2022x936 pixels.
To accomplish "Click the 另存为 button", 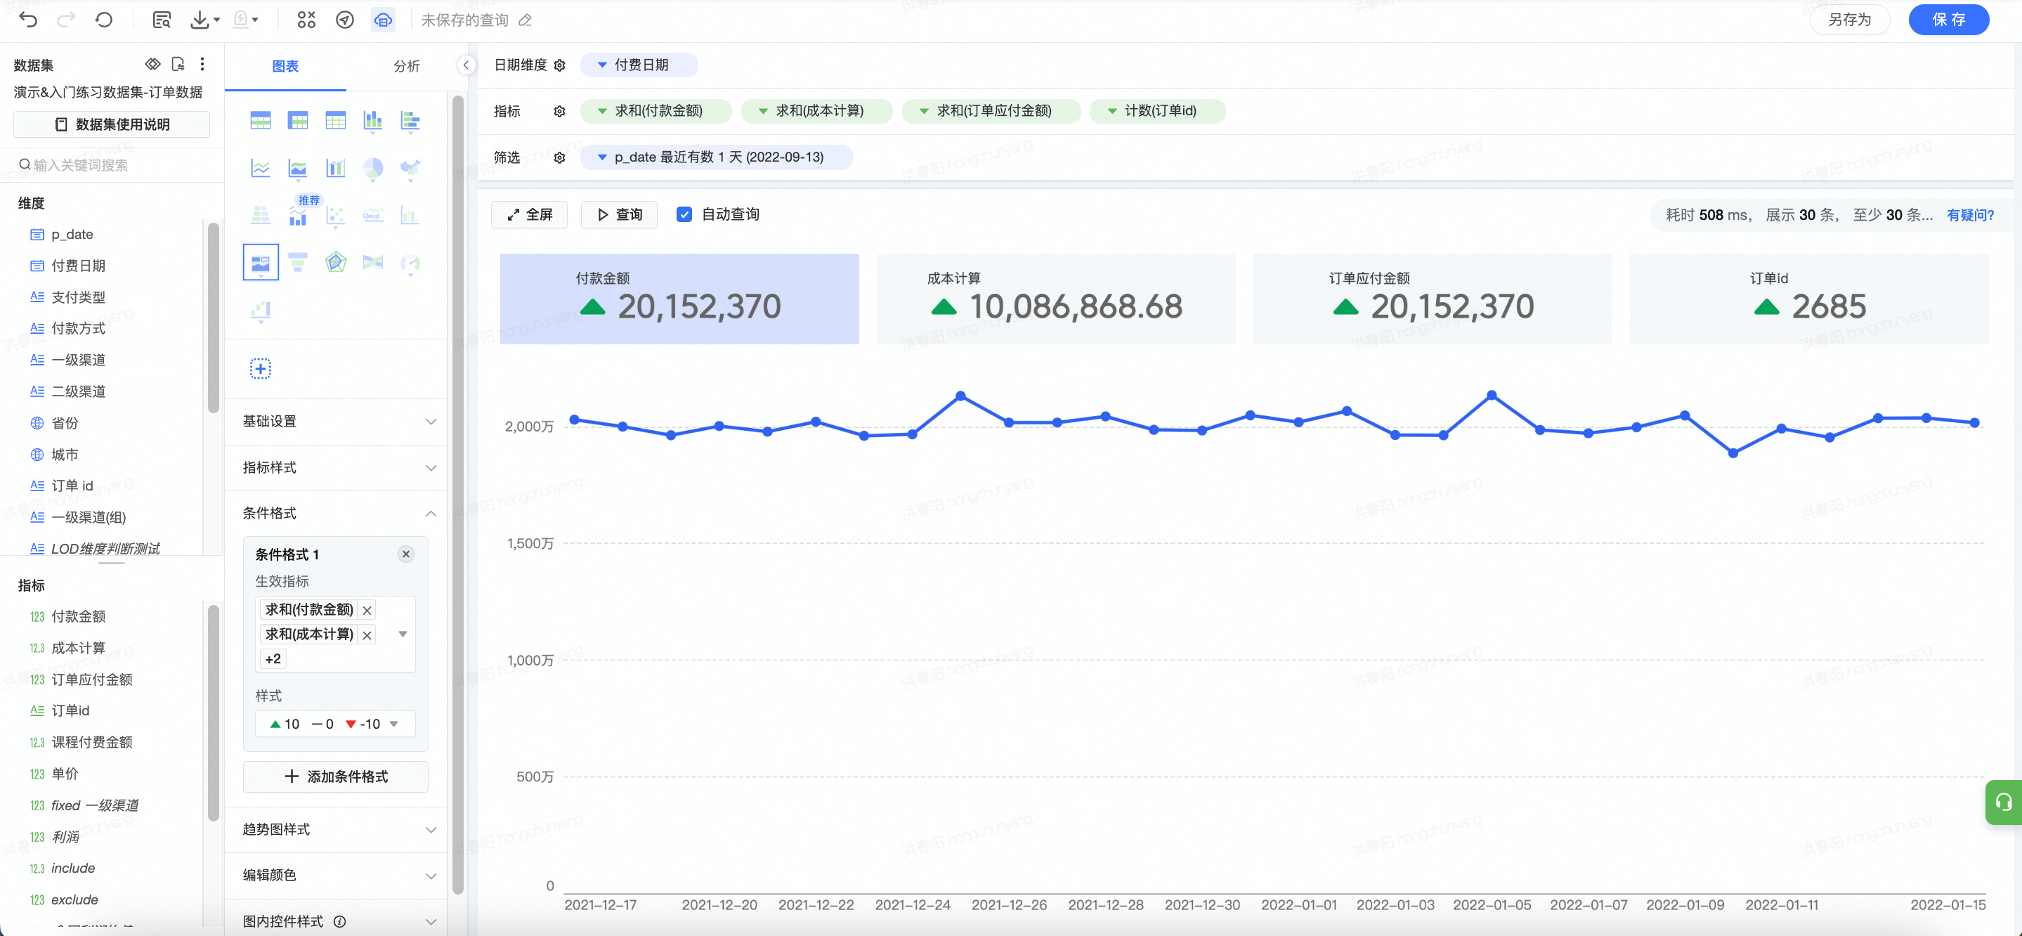I will pos(1849,20).
